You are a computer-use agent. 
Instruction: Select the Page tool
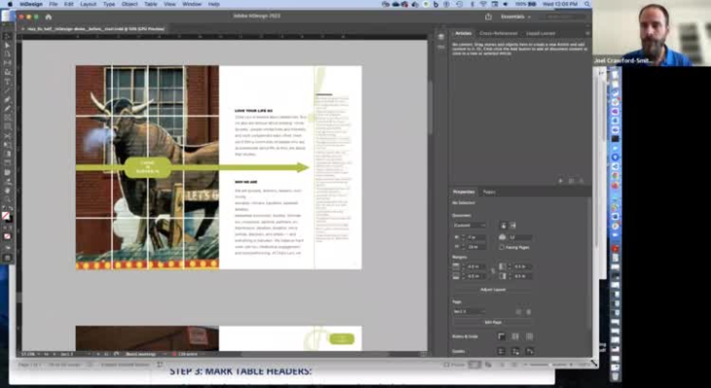click(x=7, y=54)
